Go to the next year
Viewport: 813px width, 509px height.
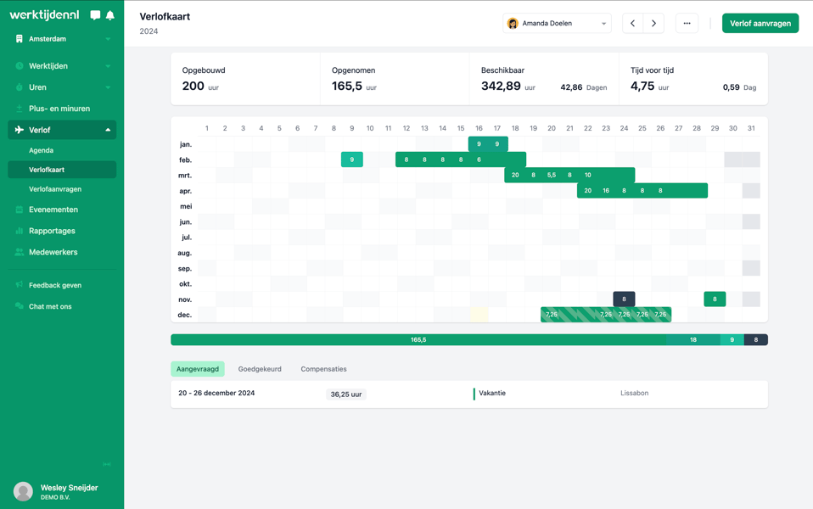[653, 24]
